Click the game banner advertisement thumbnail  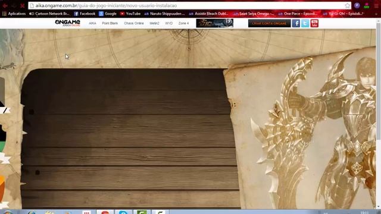214,23
